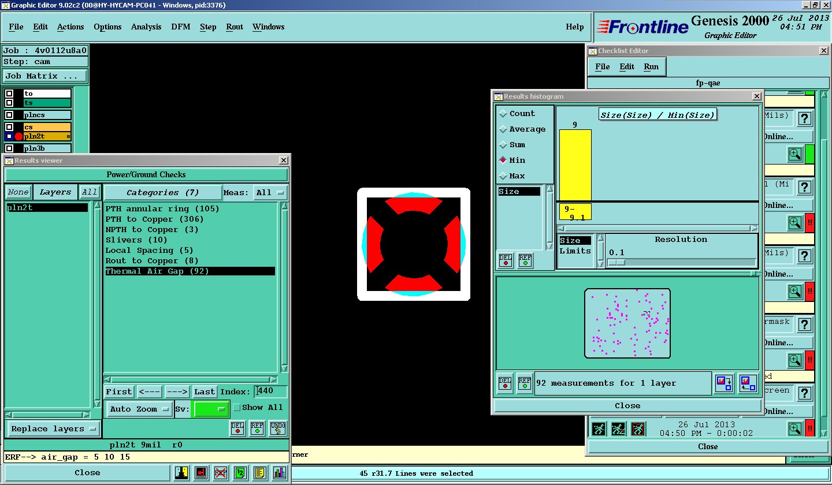Image resolution: width=832 pixels, height=485 pixels.
Task: Click the REF icon in Results viewer
Action: coord(258,428)
